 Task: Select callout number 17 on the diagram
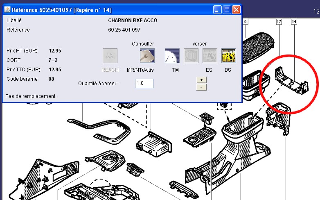click(279, 21)
